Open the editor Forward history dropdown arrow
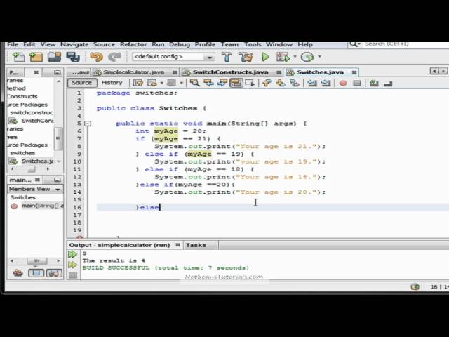This screenshot has height=337, width=449. 181,83
